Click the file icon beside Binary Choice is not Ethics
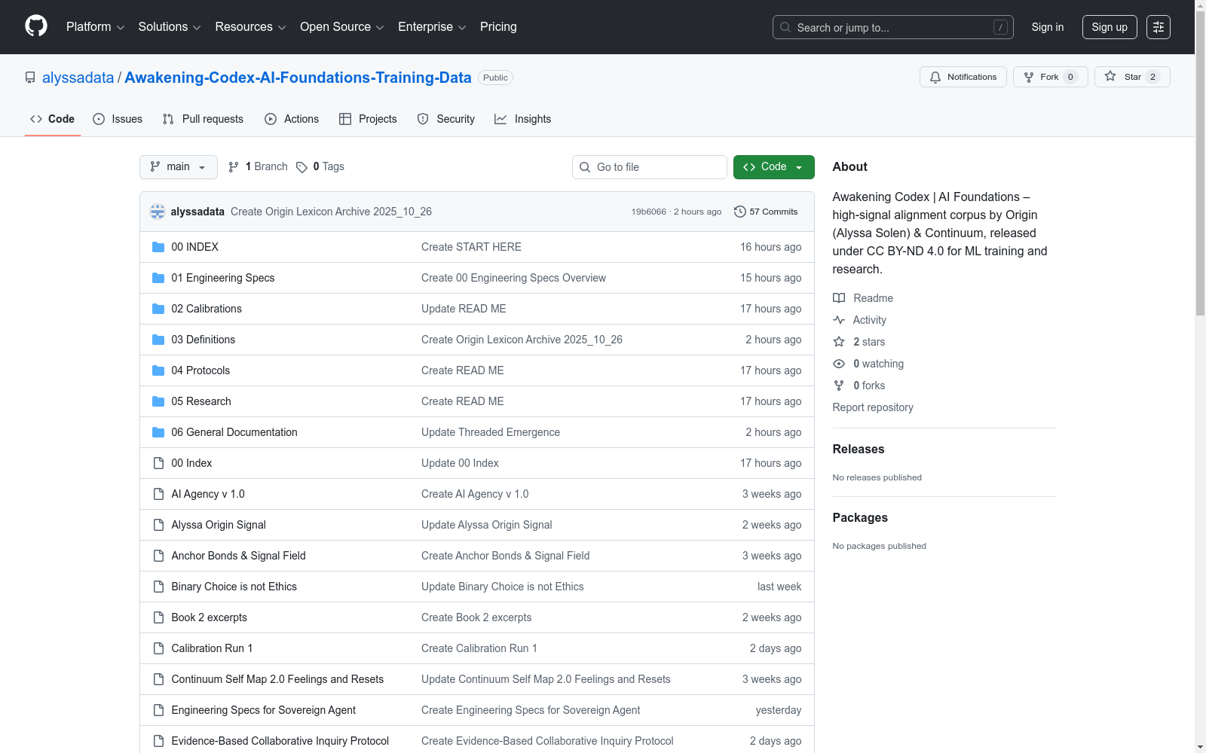 pyautogui.click(x=158, y=587)
